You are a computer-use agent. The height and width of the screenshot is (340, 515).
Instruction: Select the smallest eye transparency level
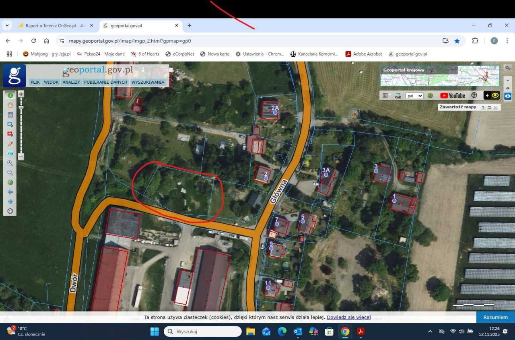[508, 80]
